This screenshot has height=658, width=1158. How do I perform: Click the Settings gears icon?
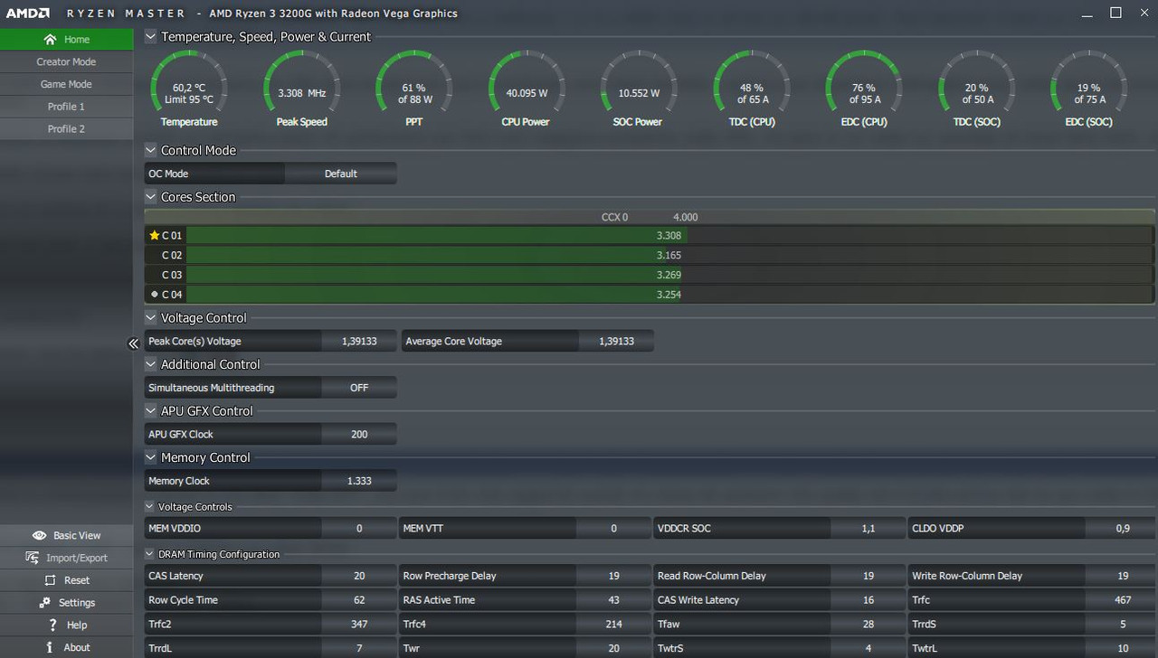pos(44,603)
